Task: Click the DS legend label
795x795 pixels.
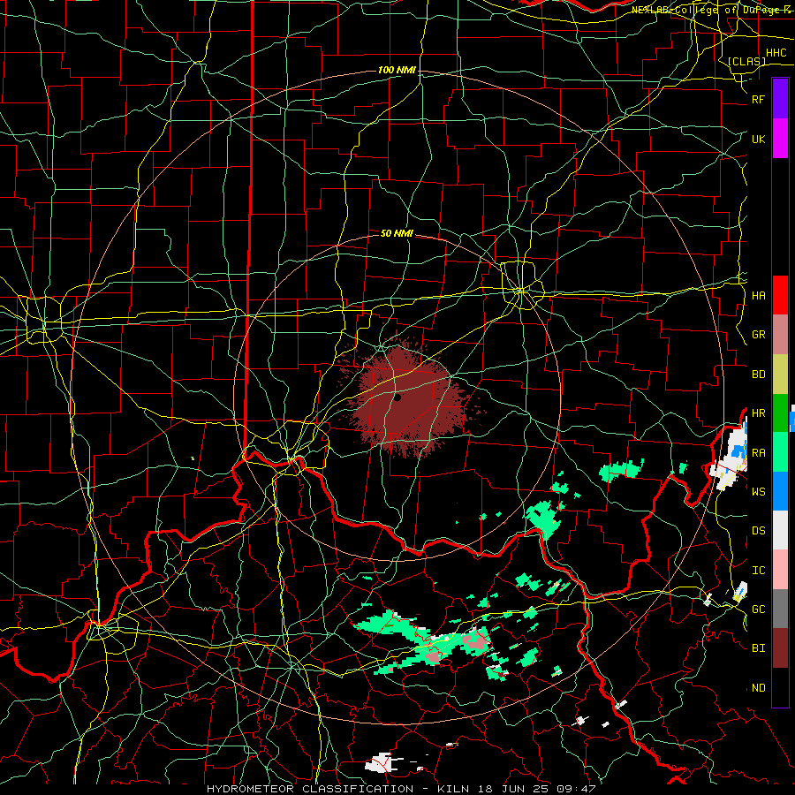Action: point(759,531)
